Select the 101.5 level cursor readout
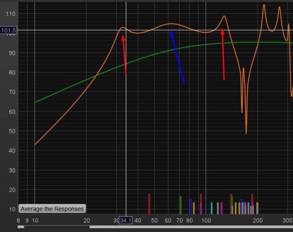The width and height of the screenshot is (293, 232). click(x=9, y=30)
